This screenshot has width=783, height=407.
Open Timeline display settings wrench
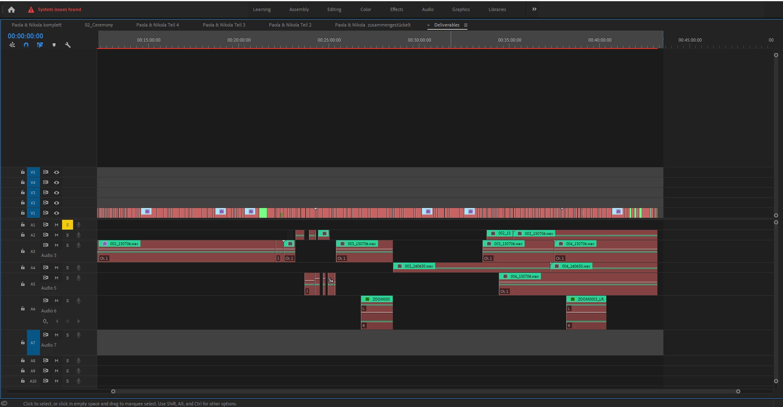(68, 45)
